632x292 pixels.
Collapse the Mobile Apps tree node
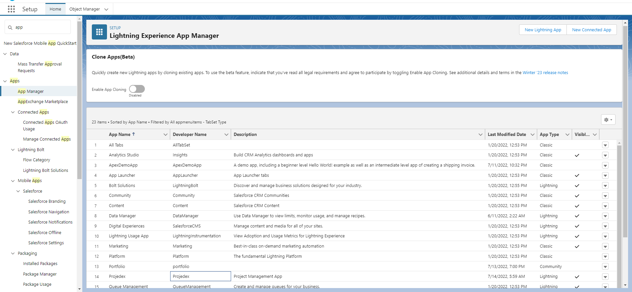click(x=13, y=181)
